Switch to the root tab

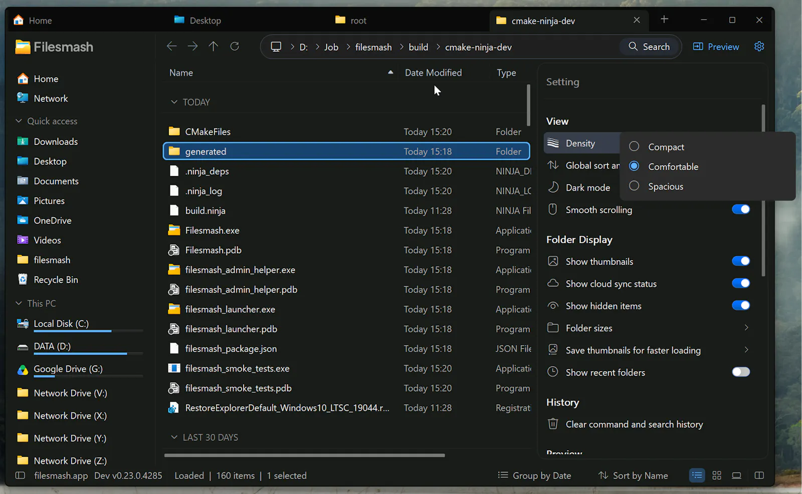351,20
